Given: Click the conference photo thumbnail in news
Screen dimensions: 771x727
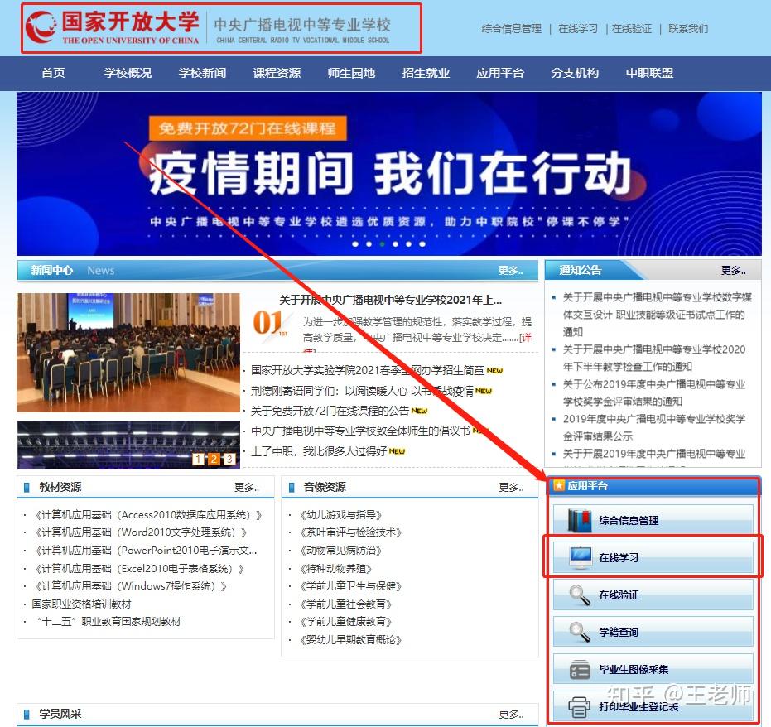Looking at the screenshot, I should coord(128,352).
